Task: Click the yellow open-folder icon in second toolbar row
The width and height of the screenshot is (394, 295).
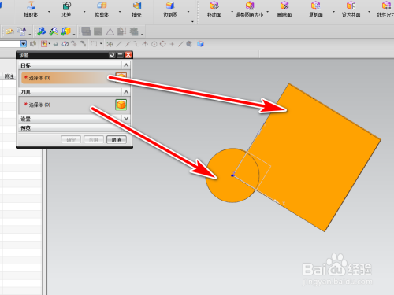Action: (x=9, y=31)
